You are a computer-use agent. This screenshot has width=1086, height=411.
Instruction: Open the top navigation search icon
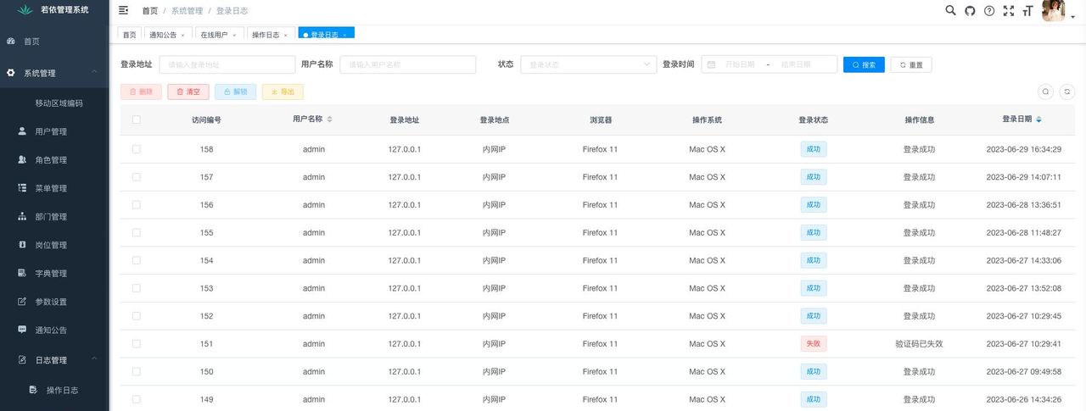950,10
